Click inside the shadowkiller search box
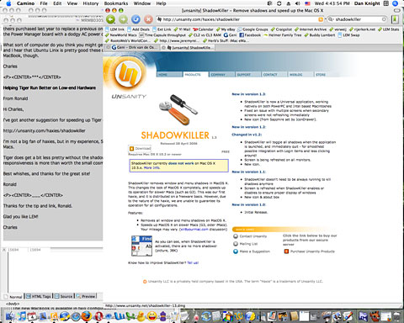Viewport: 404px width, 323px height. click(x=358, y=19)
